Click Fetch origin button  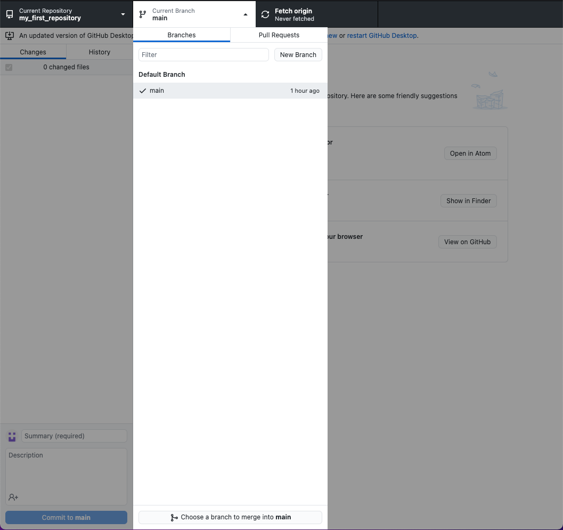click(x=317, y=14)
